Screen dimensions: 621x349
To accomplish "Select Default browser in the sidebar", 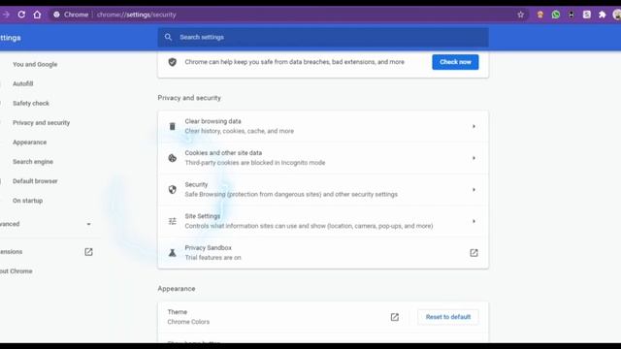I will [x=35, y=181].
